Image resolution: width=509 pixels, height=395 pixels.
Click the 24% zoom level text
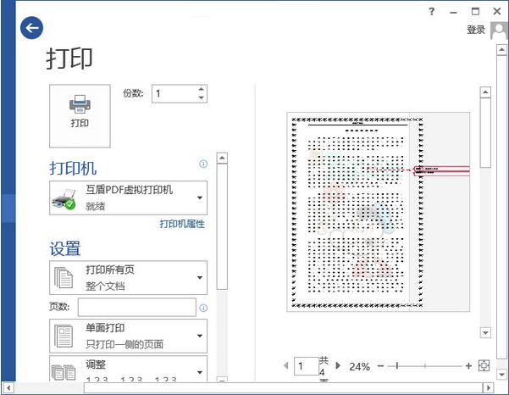pyautogui.click(x=359, y=366)
